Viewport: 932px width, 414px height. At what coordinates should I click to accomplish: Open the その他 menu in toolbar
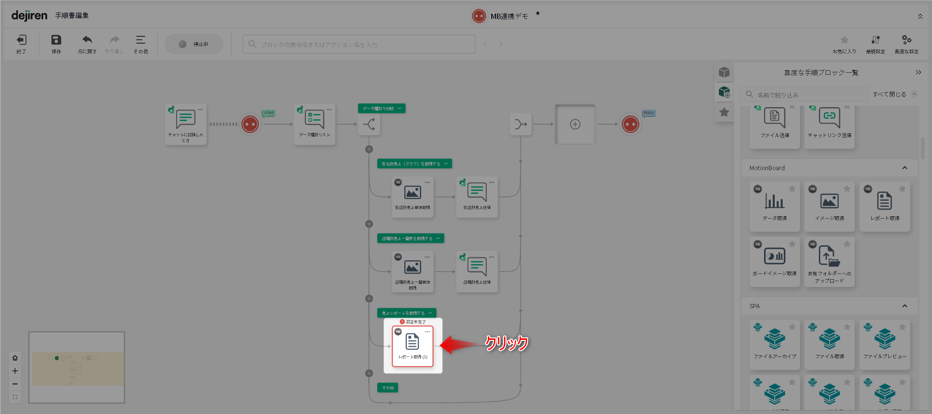pos(141,44)
